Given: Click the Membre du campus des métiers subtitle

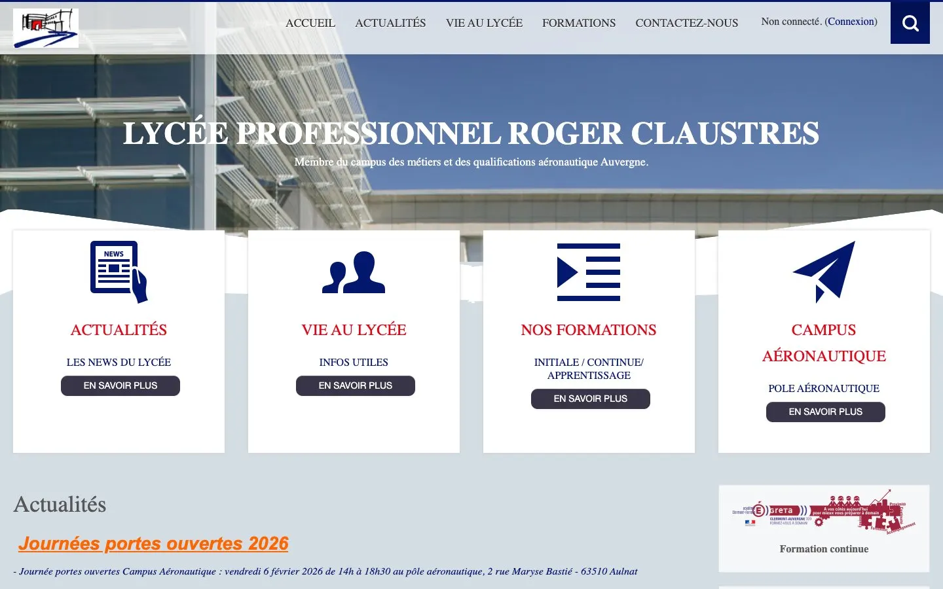Looking at the screenshot, I should click(471, 162).
